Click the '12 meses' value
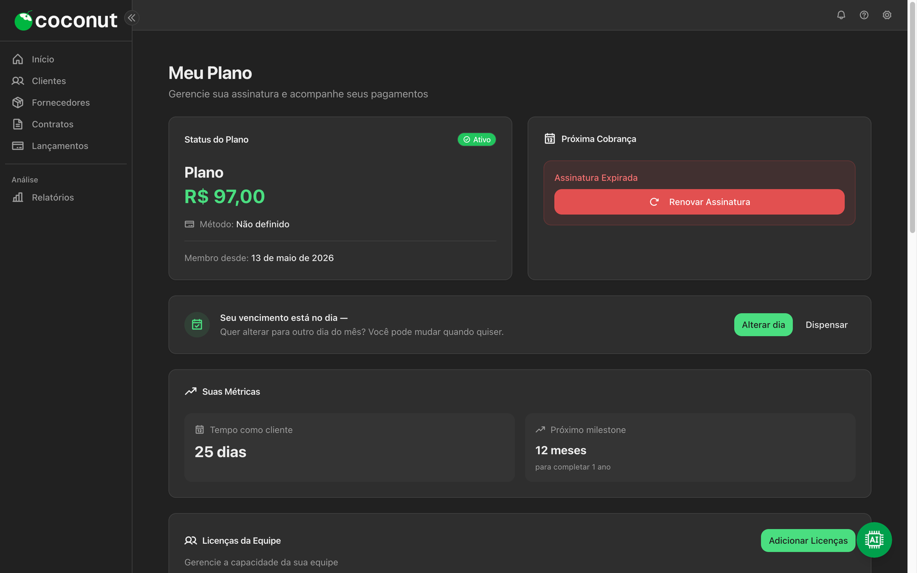917x573 pixels. [x=561, y=450]
